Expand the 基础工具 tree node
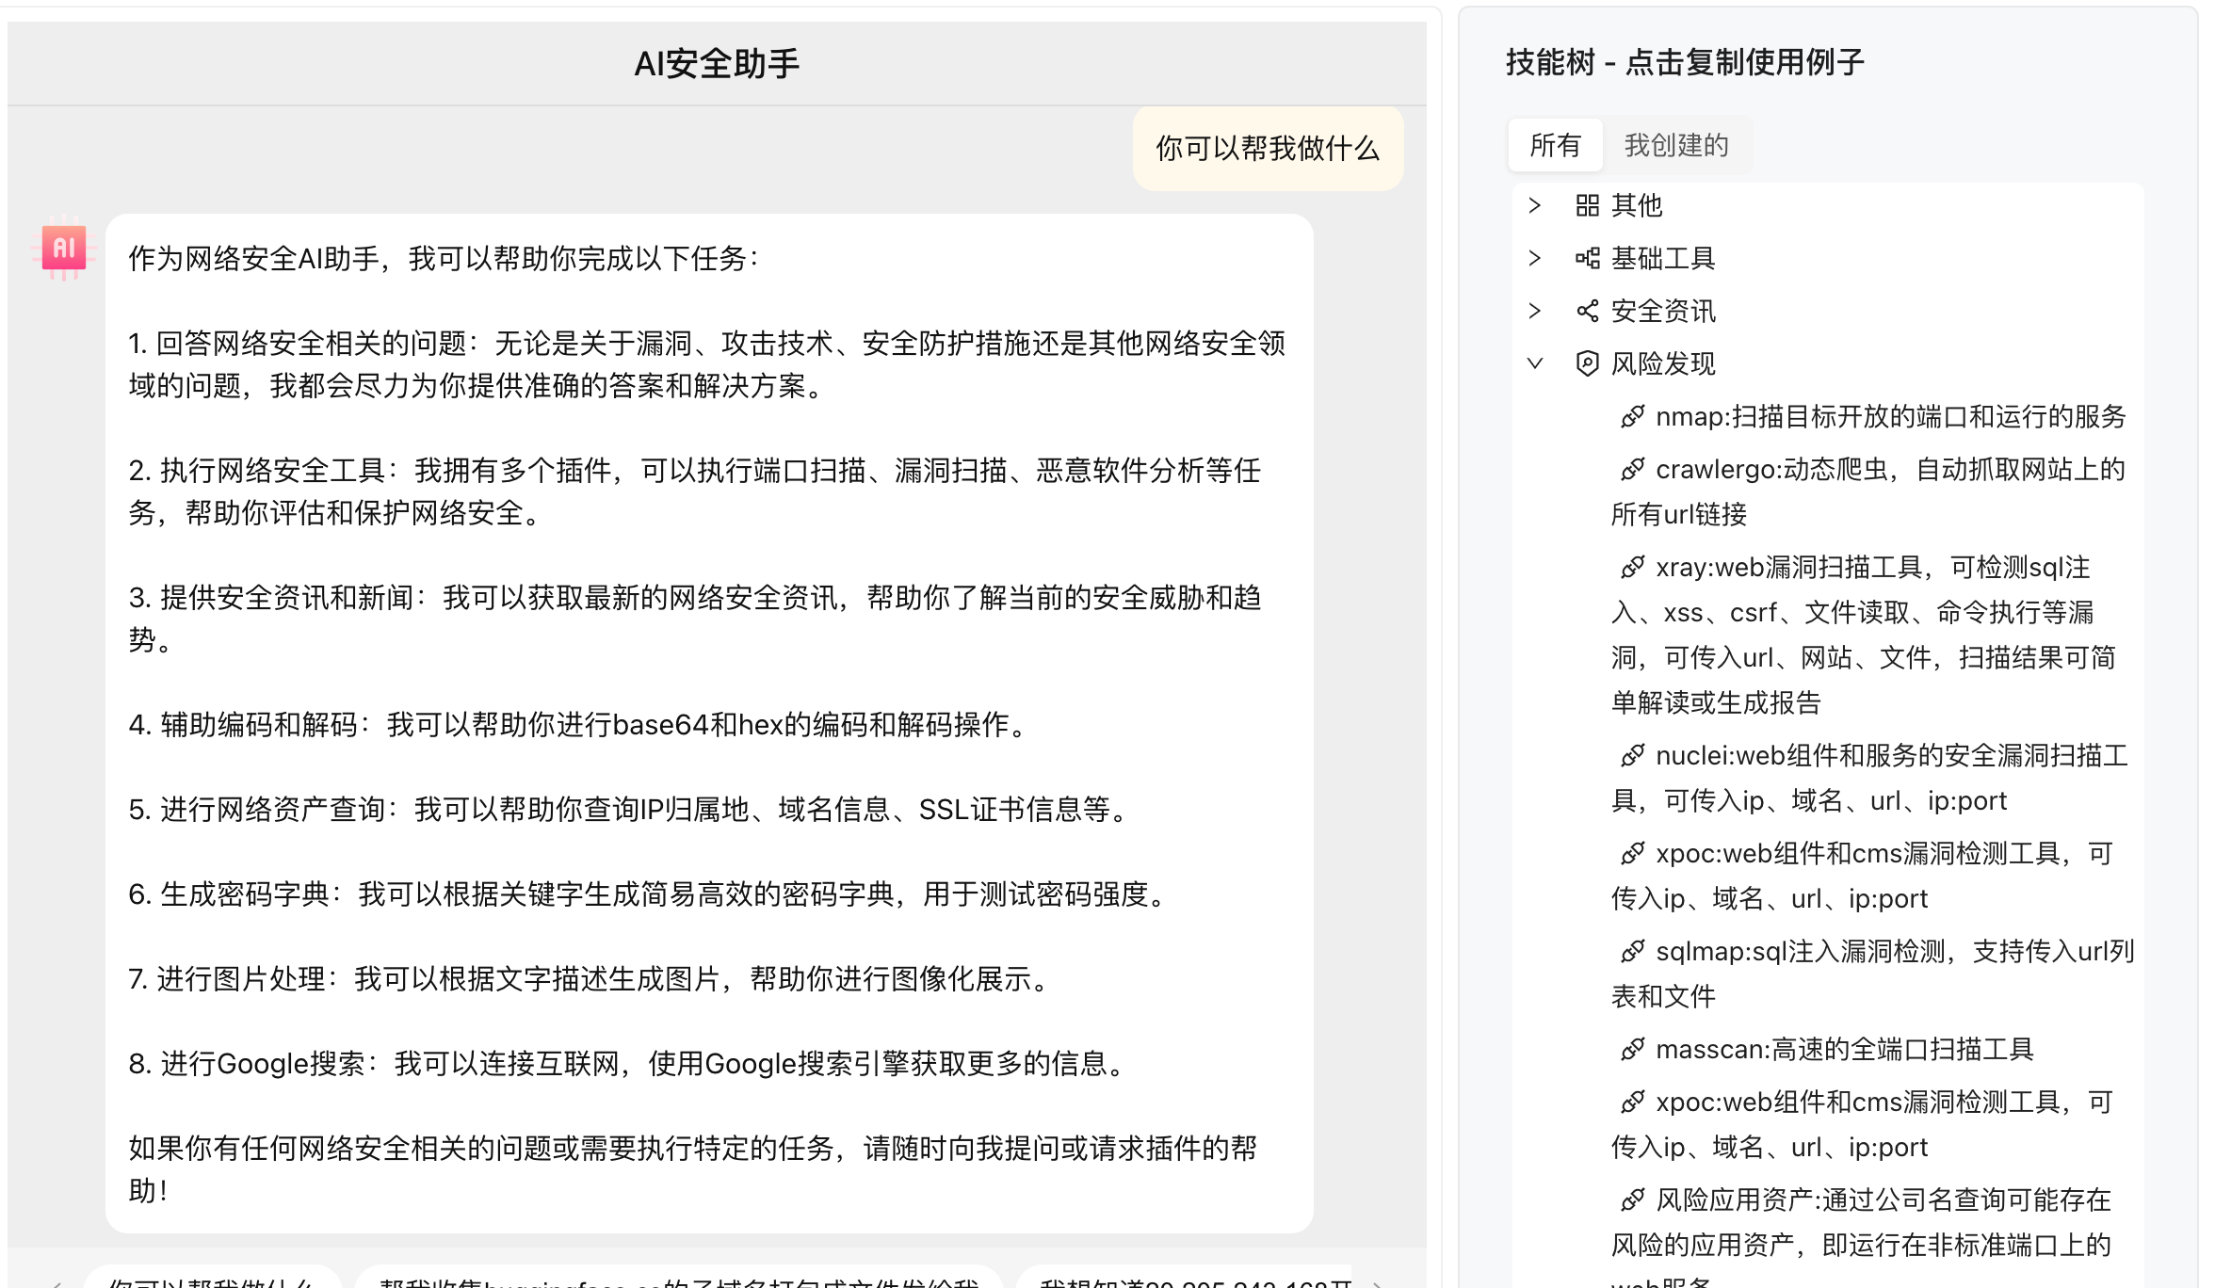 [x=1535, y=258]
